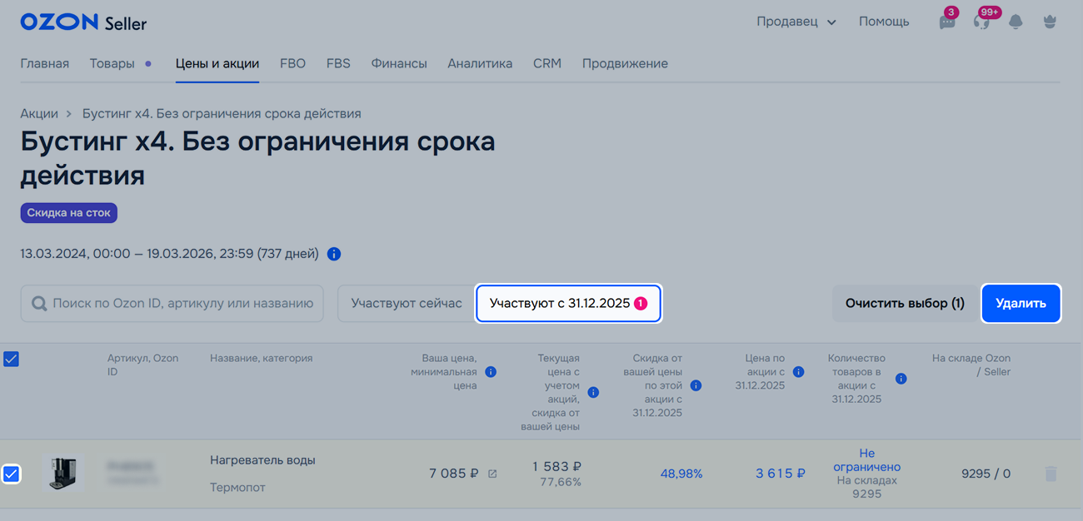The width and height of the screenshot is (1083, 521).
Task: Click the trash icon in product row
Action: pyautogui.click(x=1051, y=474)
